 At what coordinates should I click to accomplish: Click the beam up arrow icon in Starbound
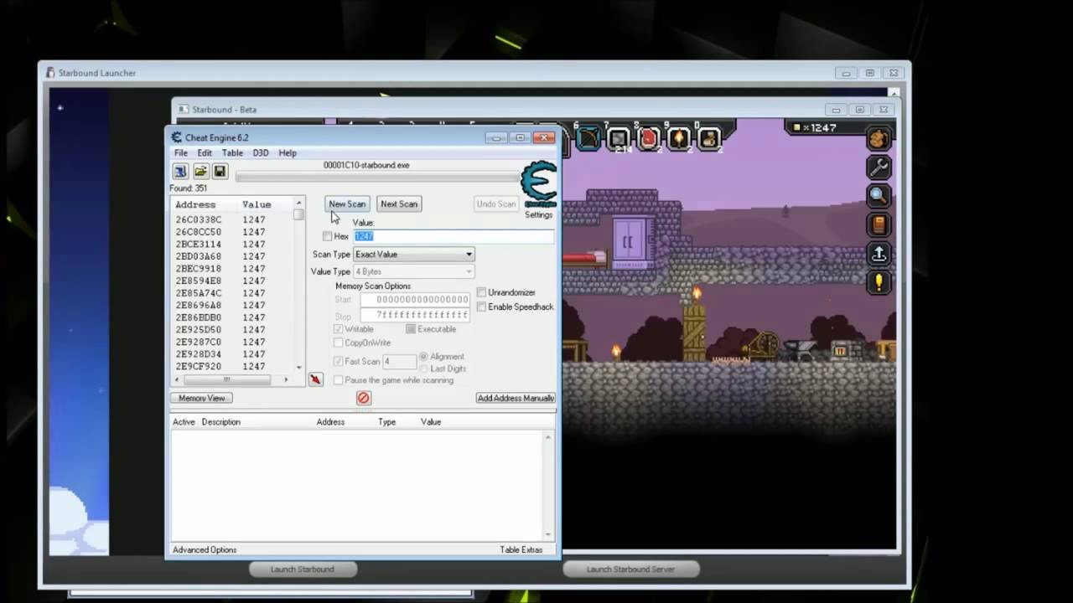coord(879,253)
